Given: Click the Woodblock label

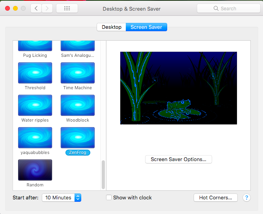Looking at the screenshot, I should (78, 120).
